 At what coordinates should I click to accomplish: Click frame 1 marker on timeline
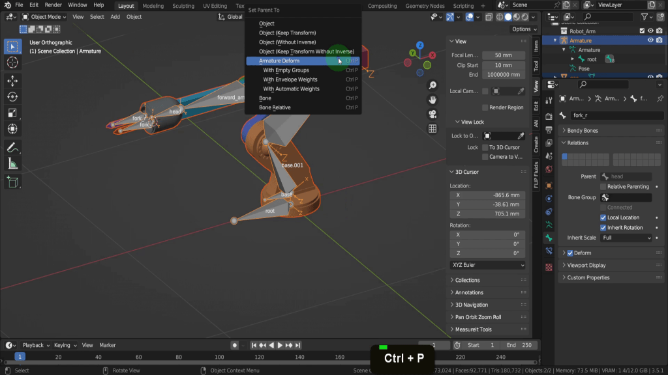click(20, 357)
